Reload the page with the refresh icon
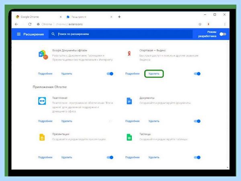The image size is (241, 181). tap(30, 24)
